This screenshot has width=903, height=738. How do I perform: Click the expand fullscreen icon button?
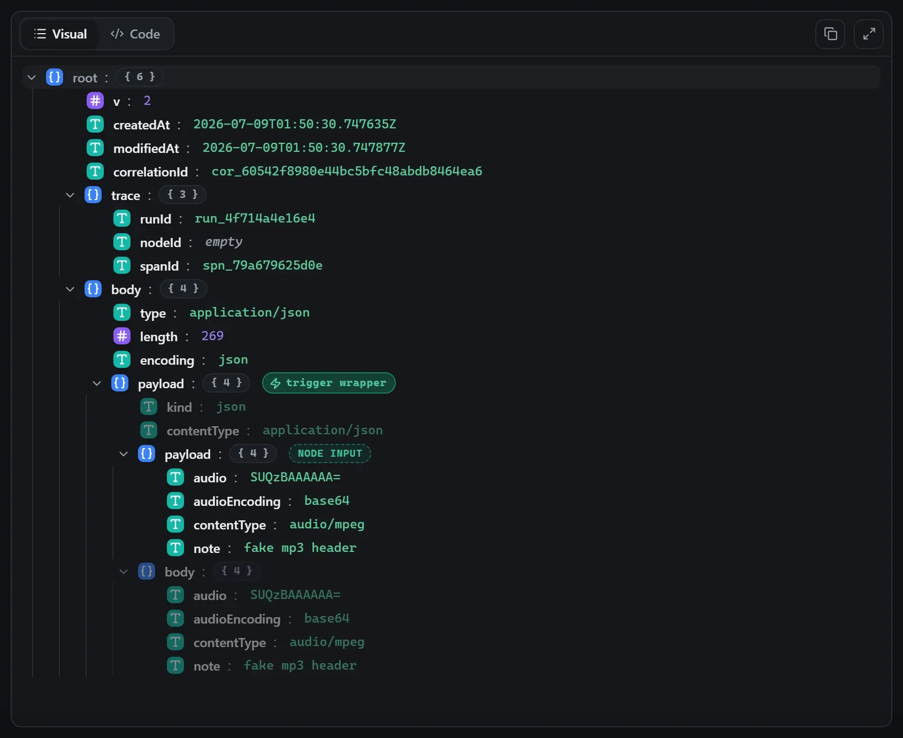click(x=869, y=34)
